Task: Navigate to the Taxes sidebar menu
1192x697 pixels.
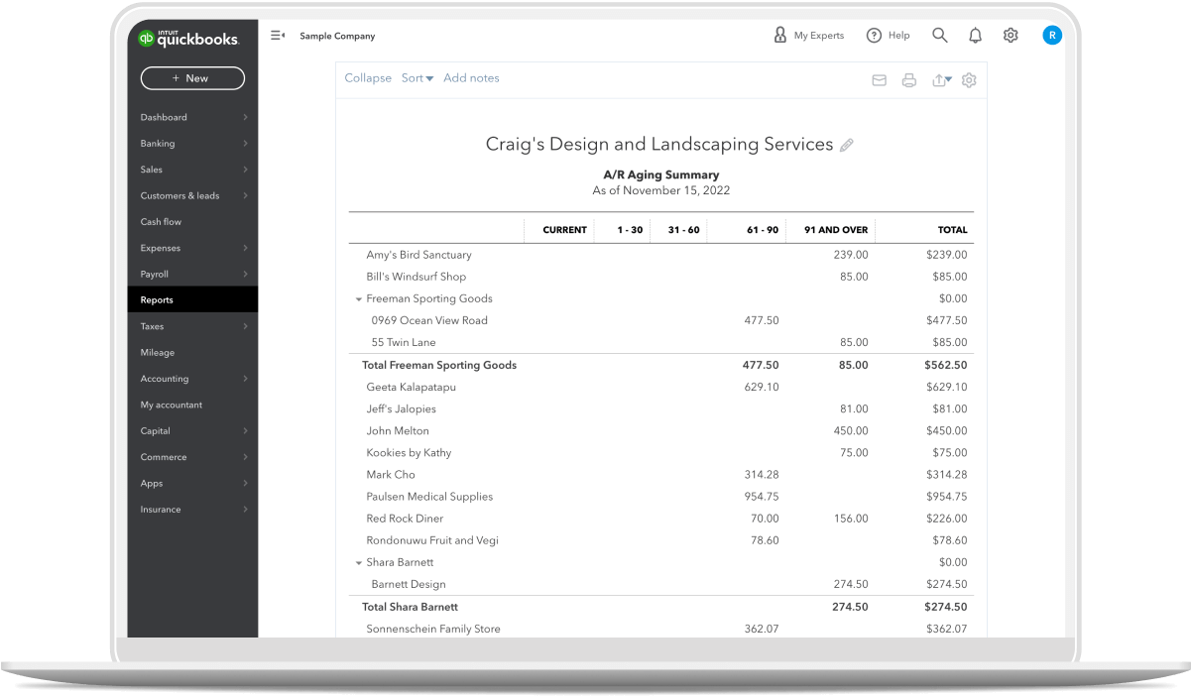Action: click(152, 326)
